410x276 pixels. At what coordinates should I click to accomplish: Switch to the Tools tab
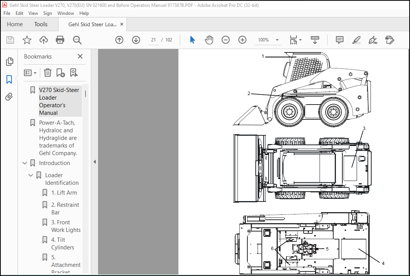pyautogui.click(x=41, y=24)
